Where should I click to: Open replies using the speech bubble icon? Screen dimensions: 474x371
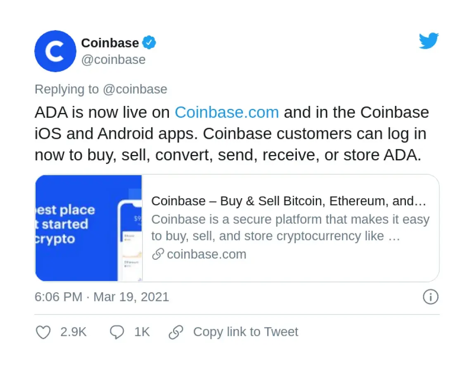pos(117,331)
